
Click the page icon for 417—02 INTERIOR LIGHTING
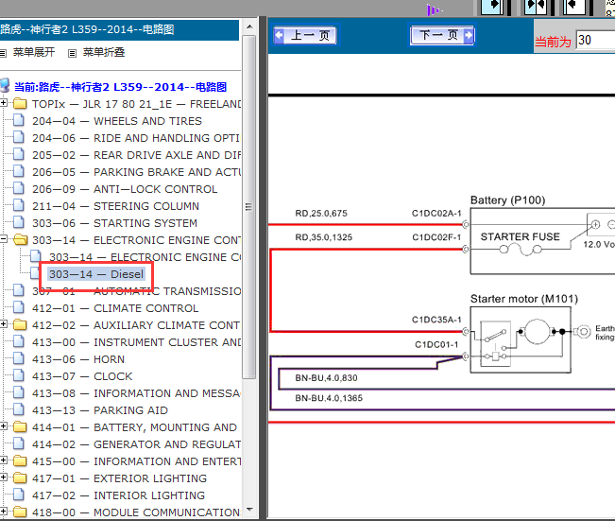coord(19,495)
